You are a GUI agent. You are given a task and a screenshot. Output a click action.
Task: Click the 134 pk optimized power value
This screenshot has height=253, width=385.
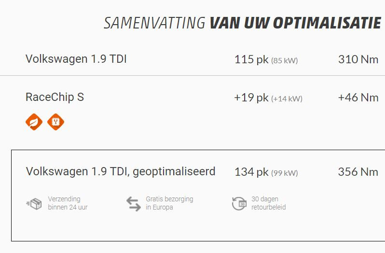[251, 172]
